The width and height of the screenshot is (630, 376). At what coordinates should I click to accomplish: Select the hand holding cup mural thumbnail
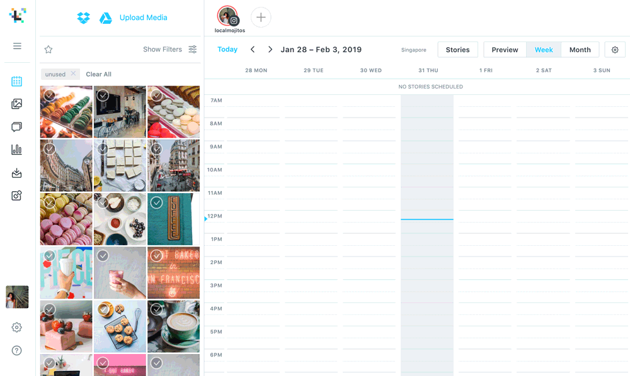click(66, 273)
